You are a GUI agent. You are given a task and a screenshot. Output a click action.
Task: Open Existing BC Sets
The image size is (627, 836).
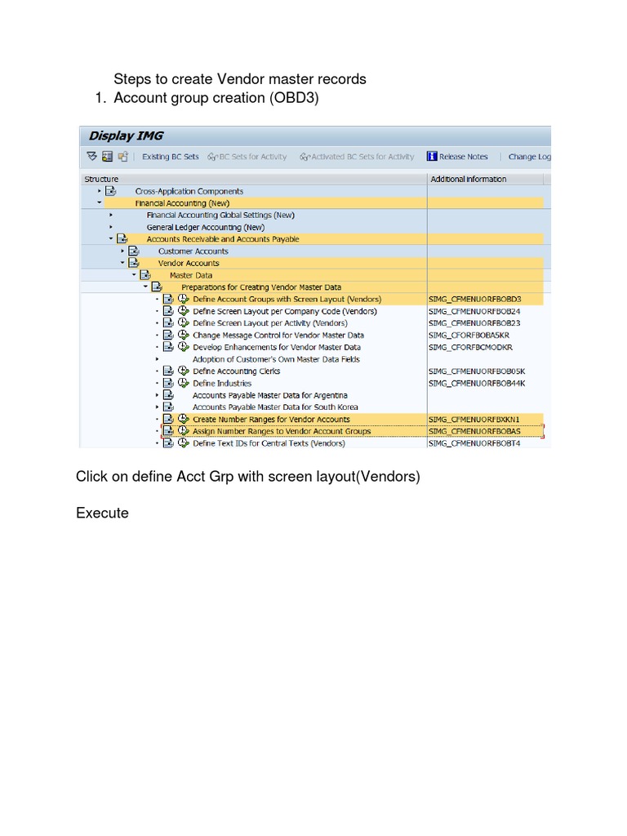point(170,157)
